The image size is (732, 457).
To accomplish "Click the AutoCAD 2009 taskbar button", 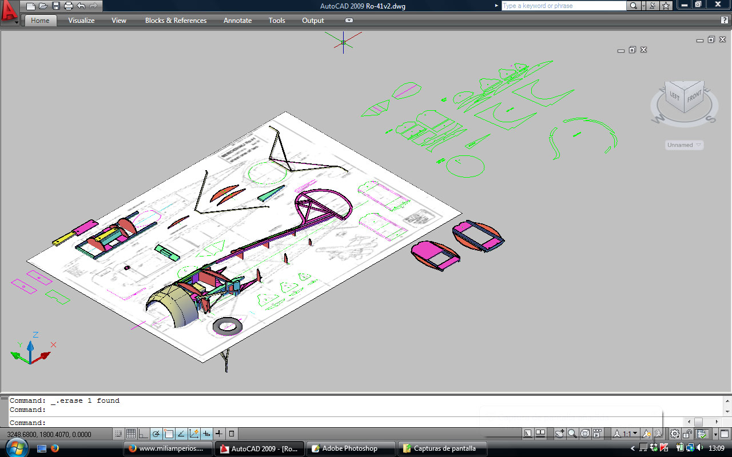I will [x=260, y=448].
